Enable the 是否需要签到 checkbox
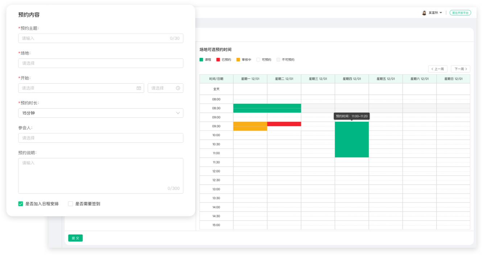This screenshot has width=483, height=255. 71,204
